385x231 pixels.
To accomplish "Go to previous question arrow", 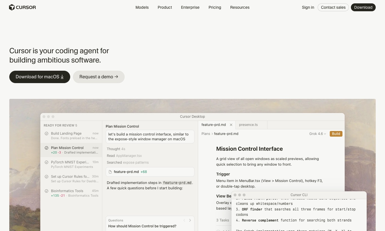I will pyautogui.click(x=184, y=220).
